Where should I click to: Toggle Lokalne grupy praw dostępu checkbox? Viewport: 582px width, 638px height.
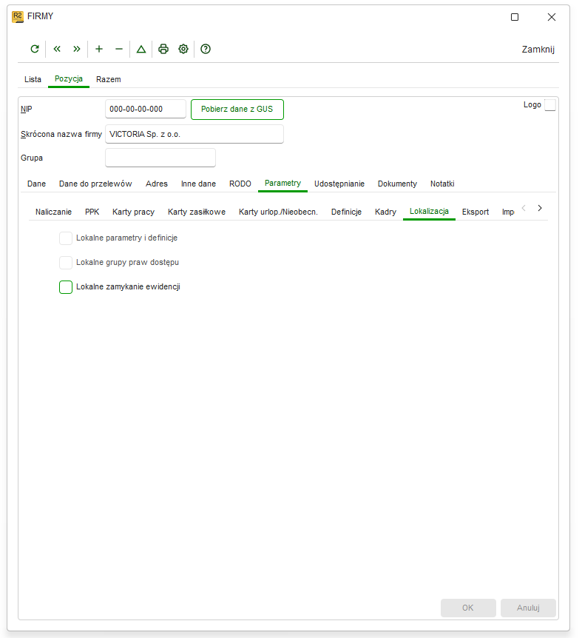[x=66, y=263]
